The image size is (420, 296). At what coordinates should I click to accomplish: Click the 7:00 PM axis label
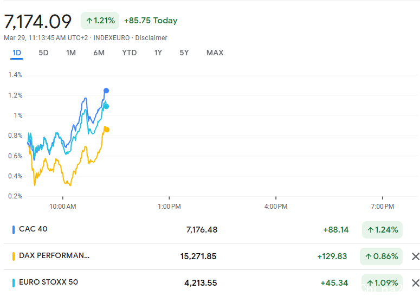[x=383, y=207]
